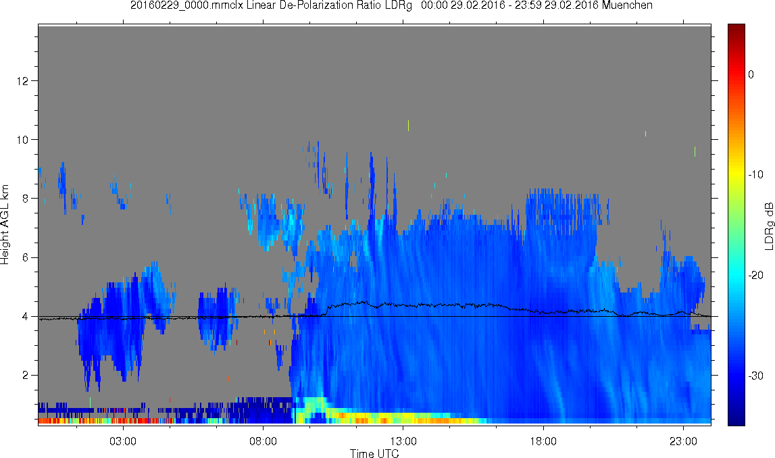The width and height of the screenshot is (775, 458).
Task: Click the 'LDRg dB' colorbar title
Action: pos(769,226)
